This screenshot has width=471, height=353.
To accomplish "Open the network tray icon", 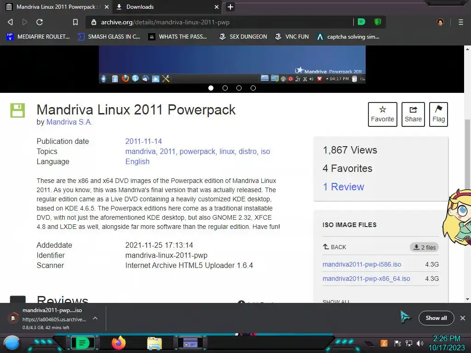I will pyautogui.click(x=408, y=343).
